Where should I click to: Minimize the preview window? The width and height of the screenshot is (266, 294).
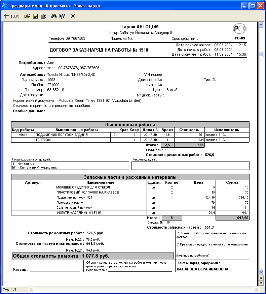(x=244, y=6)
